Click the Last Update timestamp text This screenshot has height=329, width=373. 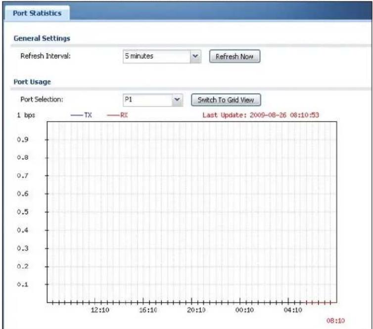(x=261, y=115)
